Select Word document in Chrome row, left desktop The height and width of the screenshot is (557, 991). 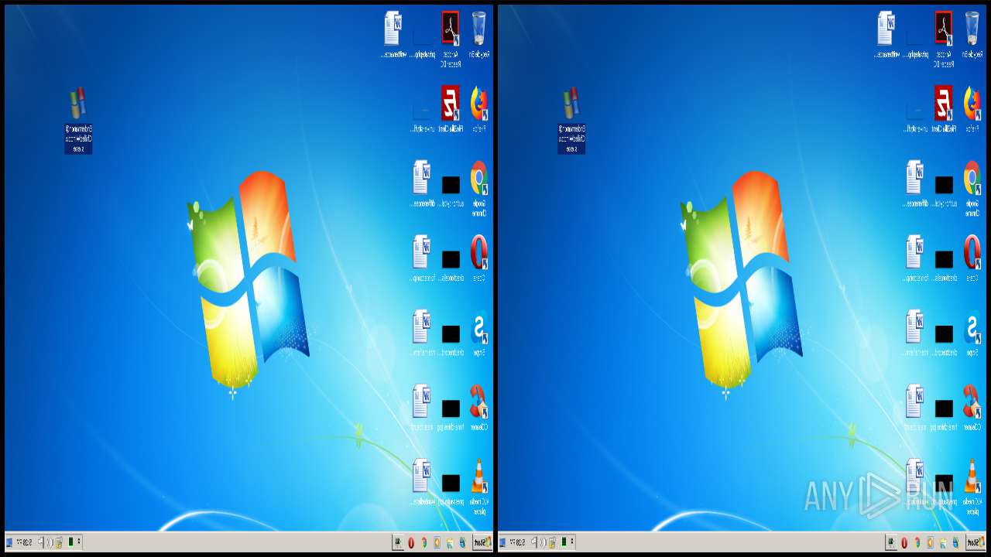point(421,183)
